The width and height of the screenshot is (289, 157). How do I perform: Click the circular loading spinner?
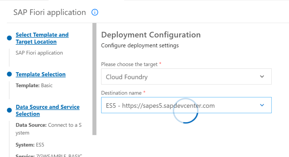[x=185, y=111]
